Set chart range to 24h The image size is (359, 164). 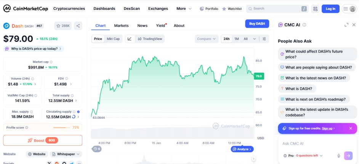click(226, 39)
